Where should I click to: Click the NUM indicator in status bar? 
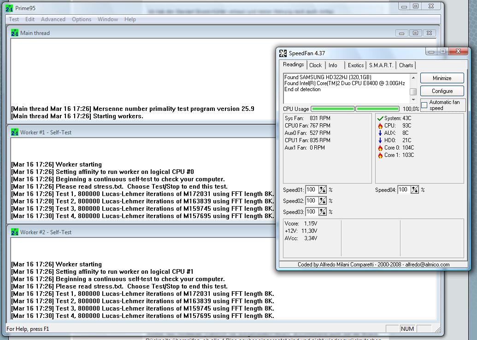[x=407, y=329]
